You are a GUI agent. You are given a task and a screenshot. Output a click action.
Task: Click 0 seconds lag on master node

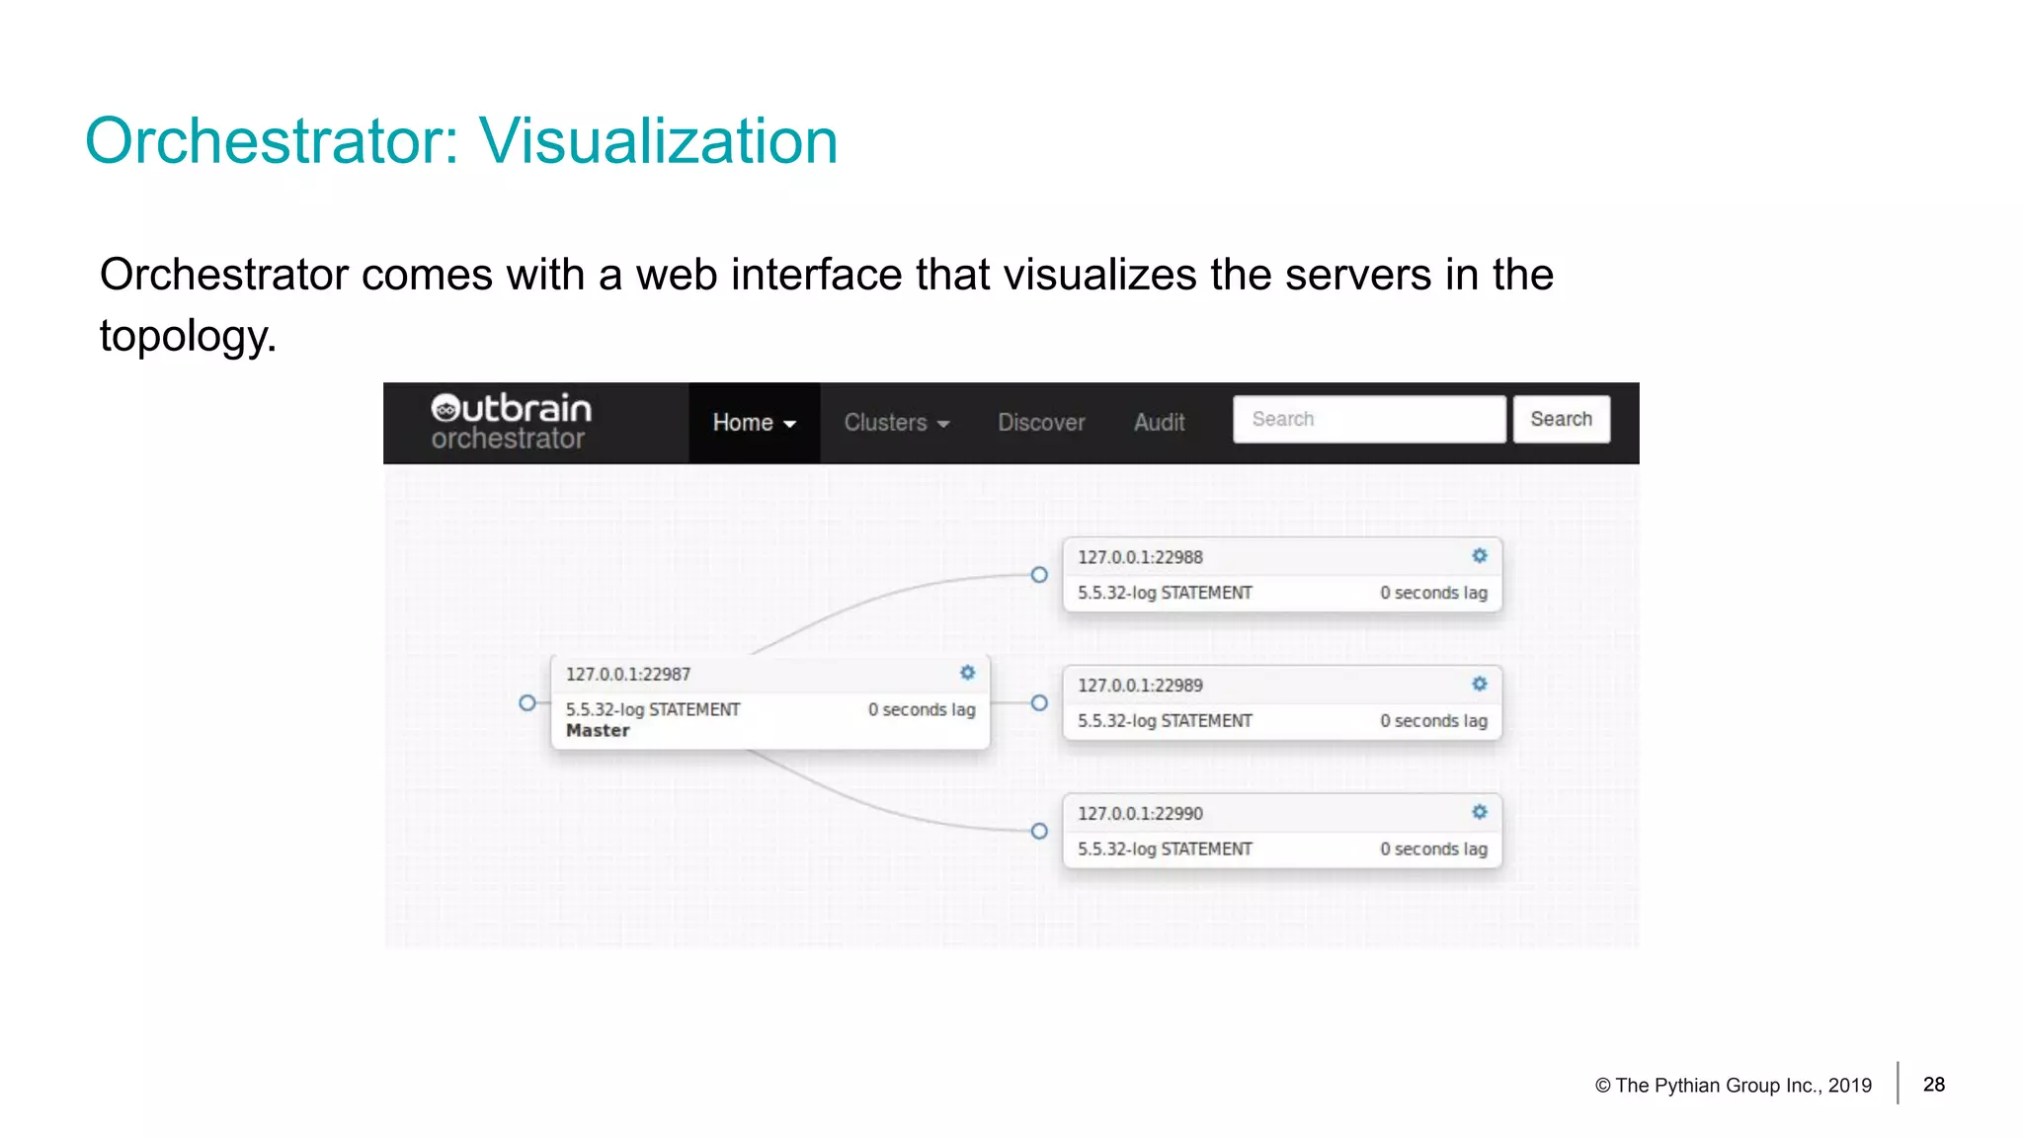pos(922,709)
